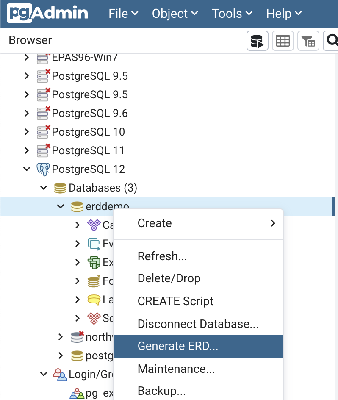Click the Filtered Rows icon
Image resolution: width=338 pixels, height=400 pixels.
(x=308, y=41)
